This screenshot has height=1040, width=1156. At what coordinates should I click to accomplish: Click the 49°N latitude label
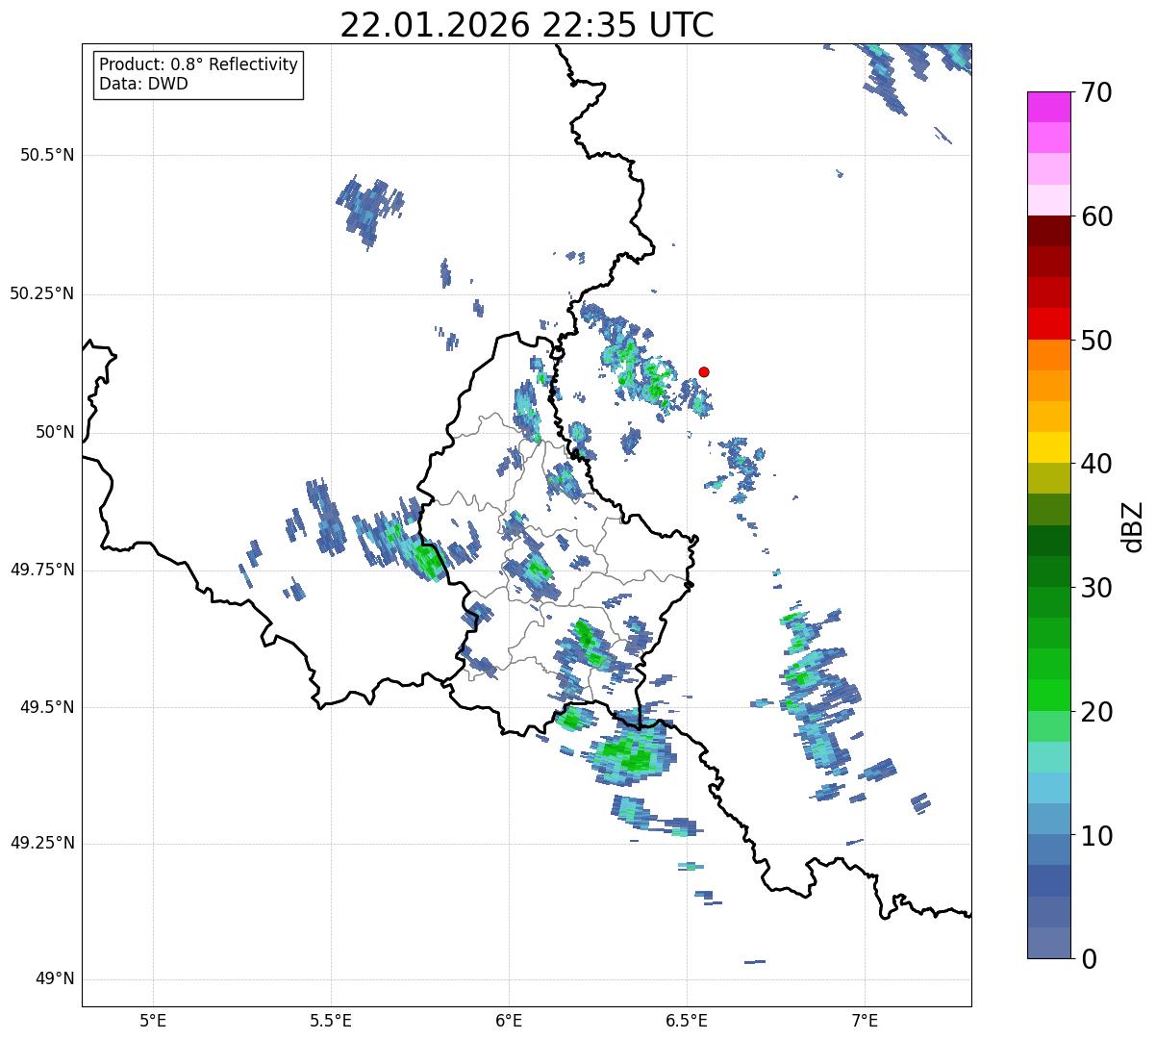click(x=54, y=979)
